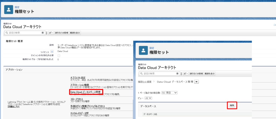Focus the 設定の検索 field in the front panel
276x119 pixels.
point(160,74)
